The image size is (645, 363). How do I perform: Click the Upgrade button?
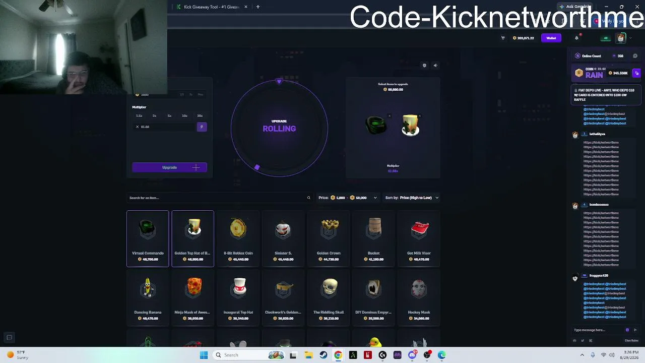tap(169, 167)
